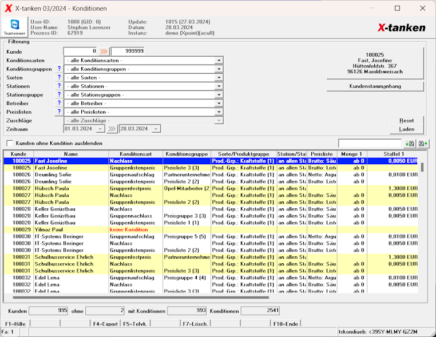Click the Laden button
Image resolution: width=436 pixels, height=337 pixels.
406,129
